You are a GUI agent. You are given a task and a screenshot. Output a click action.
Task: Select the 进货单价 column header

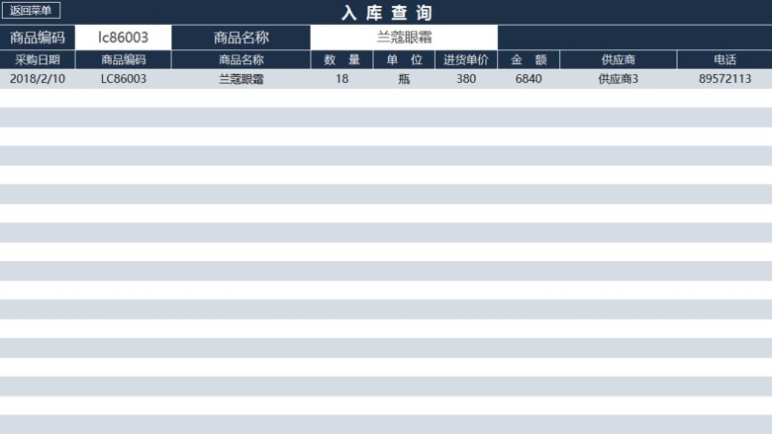click(x=466, y=59)
